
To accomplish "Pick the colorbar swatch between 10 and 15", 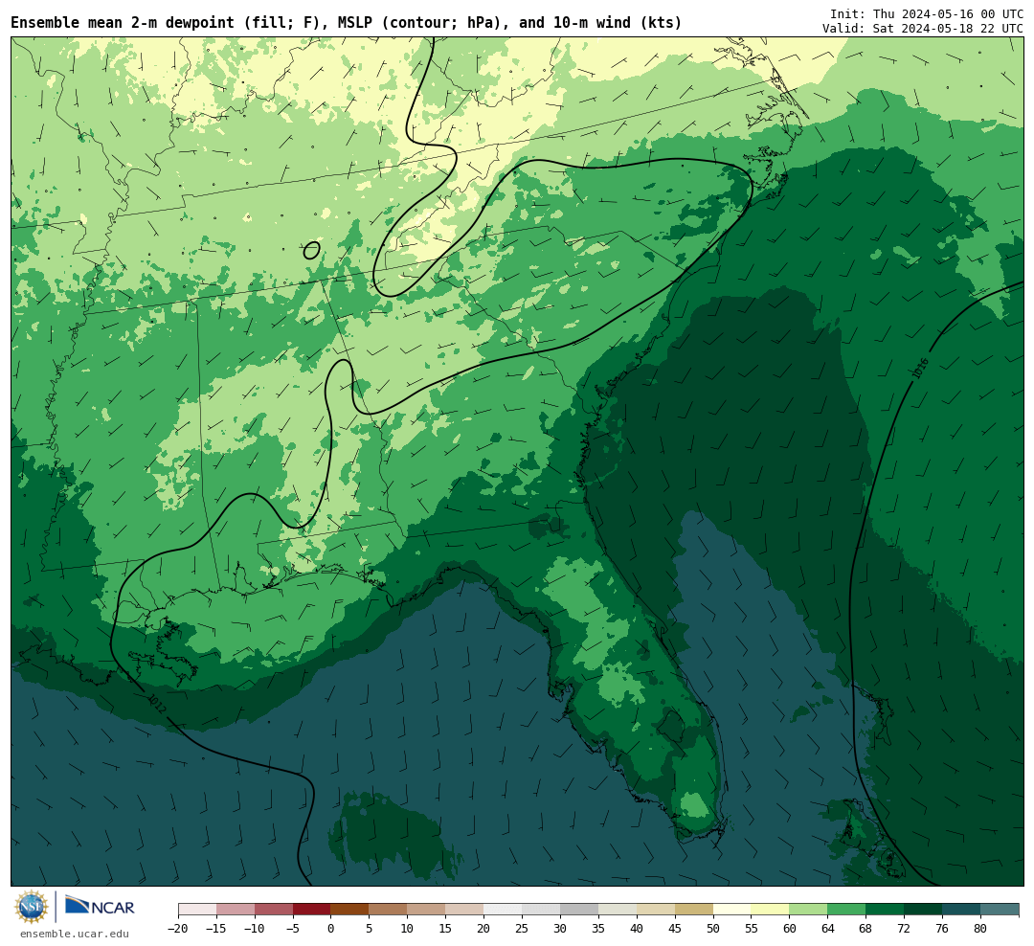I will (x=427, y=910).
